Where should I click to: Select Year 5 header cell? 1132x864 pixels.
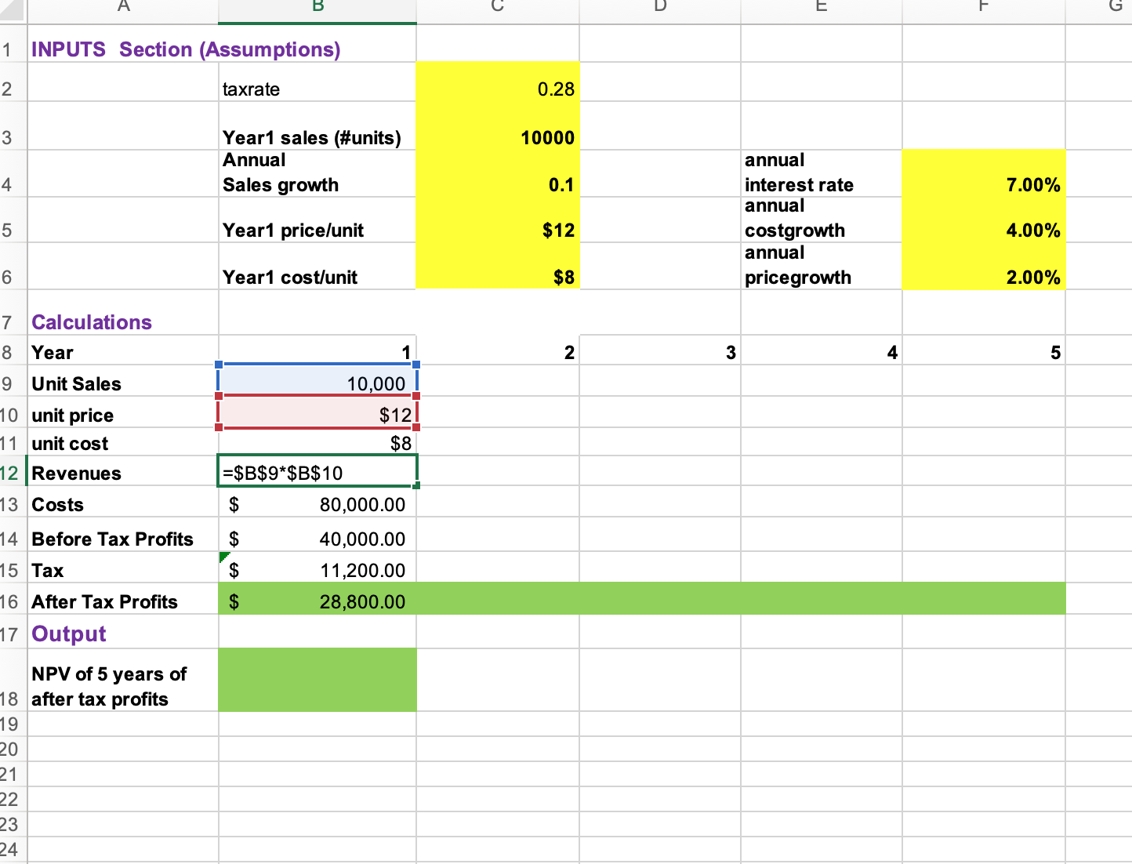(984, 350)
